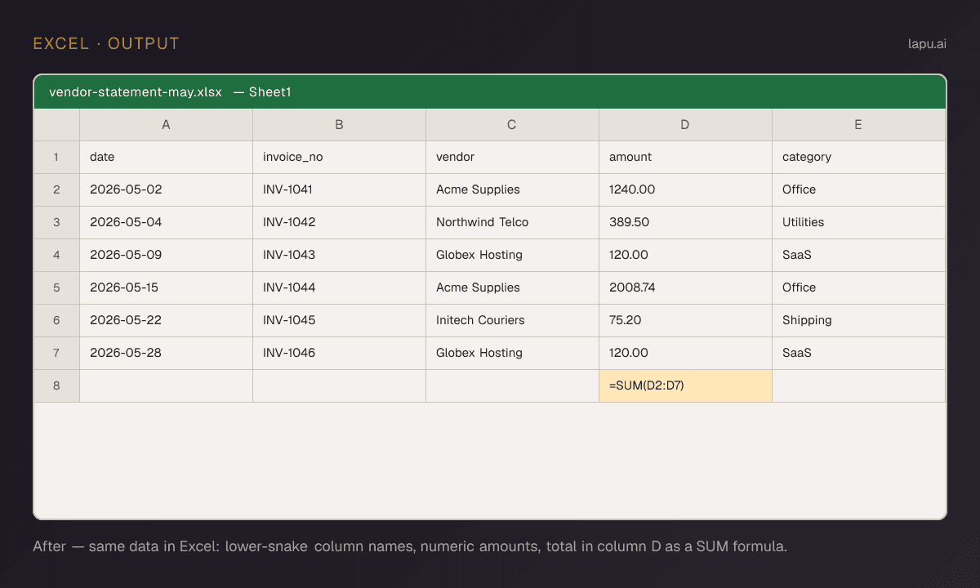Select row 4 header
Screen dimensions: 980x588
pos(57,256)
